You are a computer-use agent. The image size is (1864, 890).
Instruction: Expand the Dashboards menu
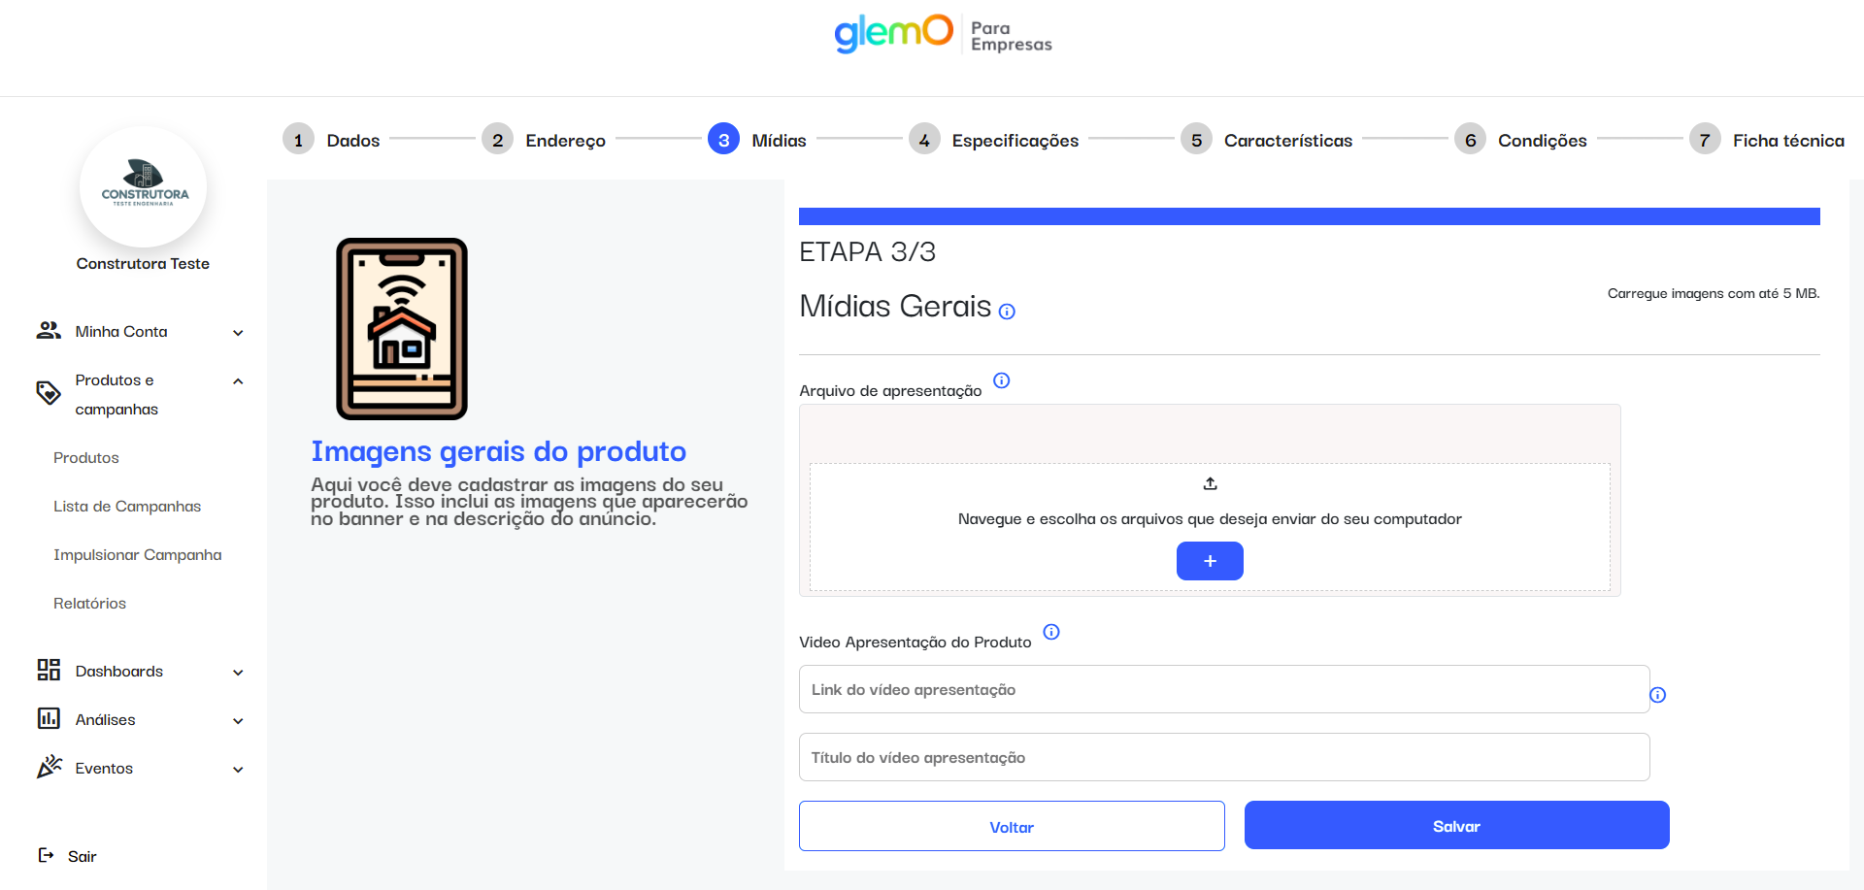click(x=238, y=673)
